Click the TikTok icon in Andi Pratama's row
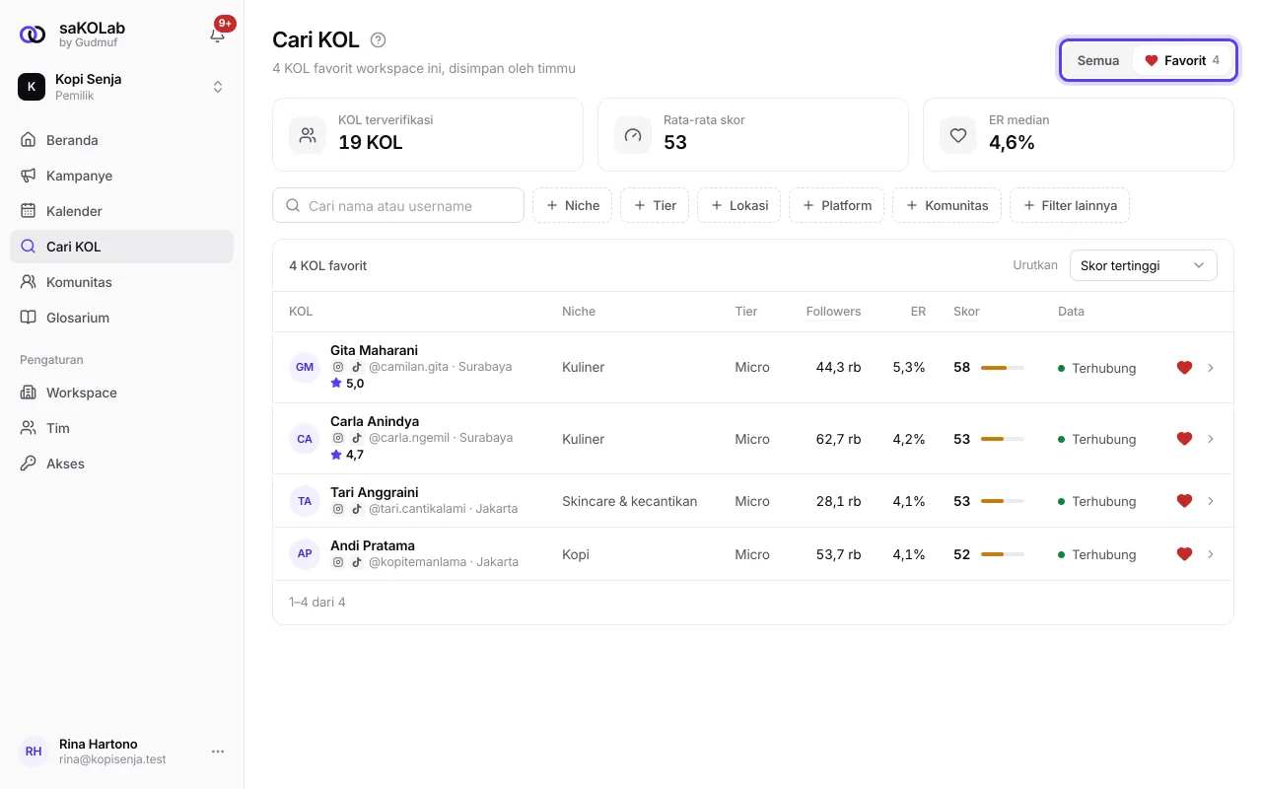Screen dimensions: 1262x789 pyautogui.click(x=357, y=562)
